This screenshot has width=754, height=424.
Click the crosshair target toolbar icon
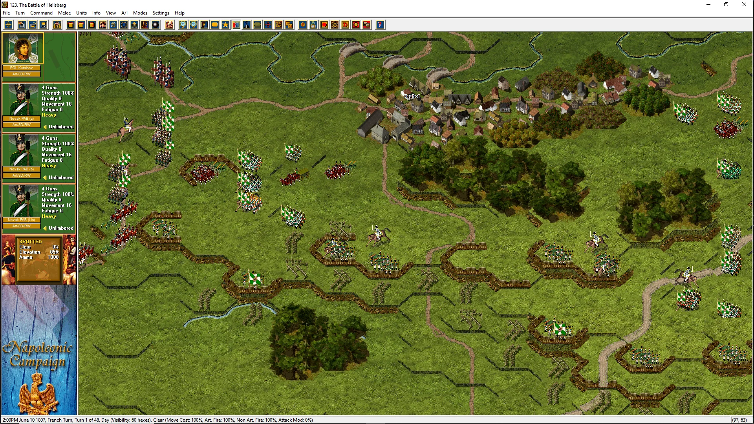[x=8, y=25]
